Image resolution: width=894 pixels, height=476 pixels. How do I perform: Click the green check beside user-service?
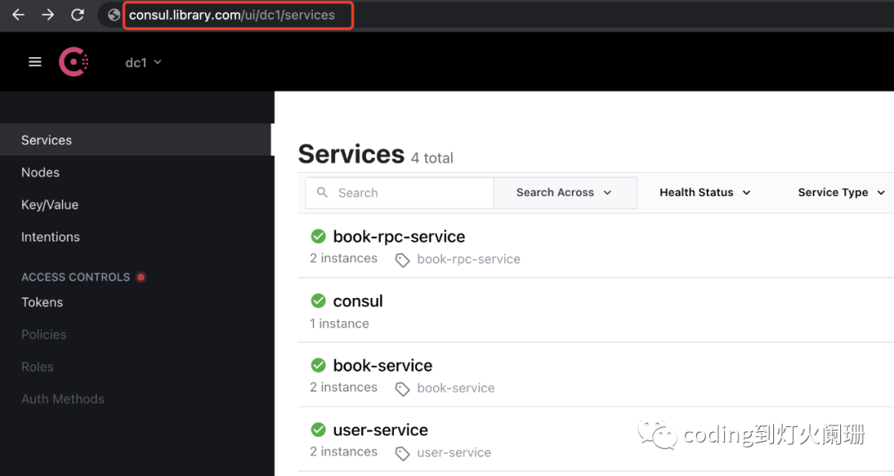point(318,430)
